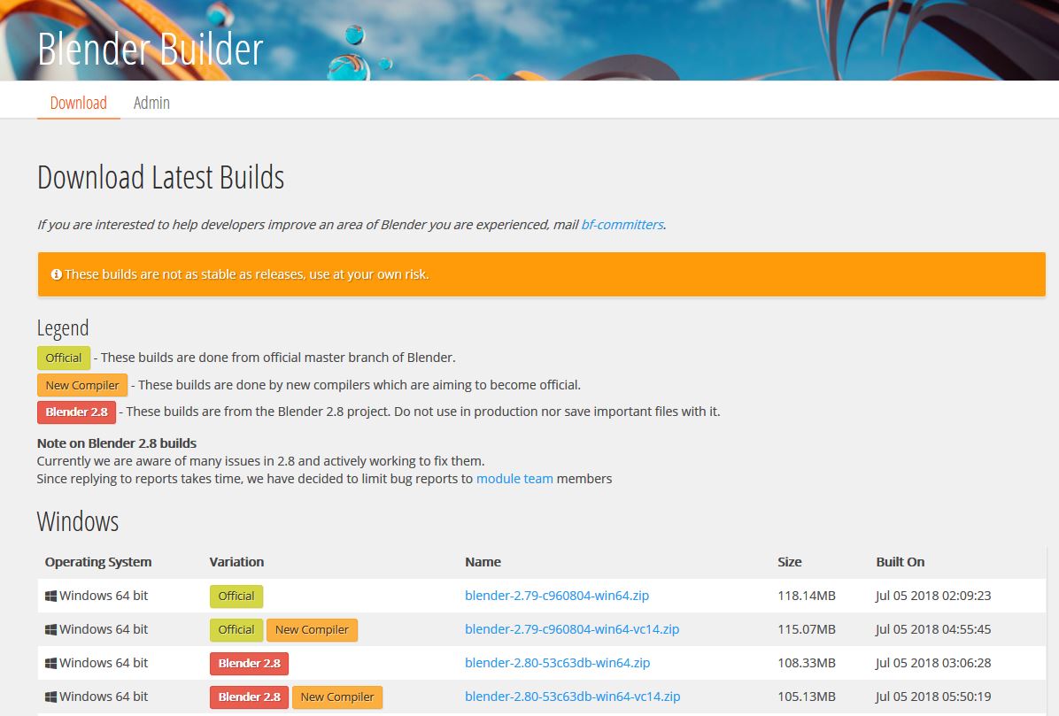Image resolution: width=1059 pixels, height=716 pixels.
Task: Select the 105.13MB size cell
Action: click(807, 697)
